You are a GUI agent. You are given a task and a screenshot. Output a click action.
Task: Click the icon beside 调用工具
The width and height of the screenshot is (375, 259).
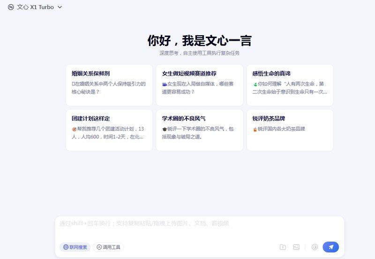pyautogui.click(x=99, y=247)
